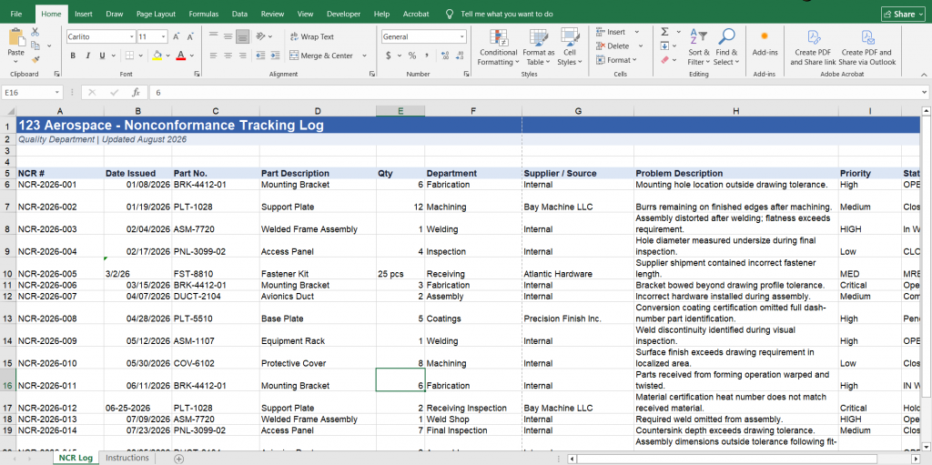Open Sort & Filter menu
Image resolution: width=932 pixels, height=465 pixels.
[698, 47]
